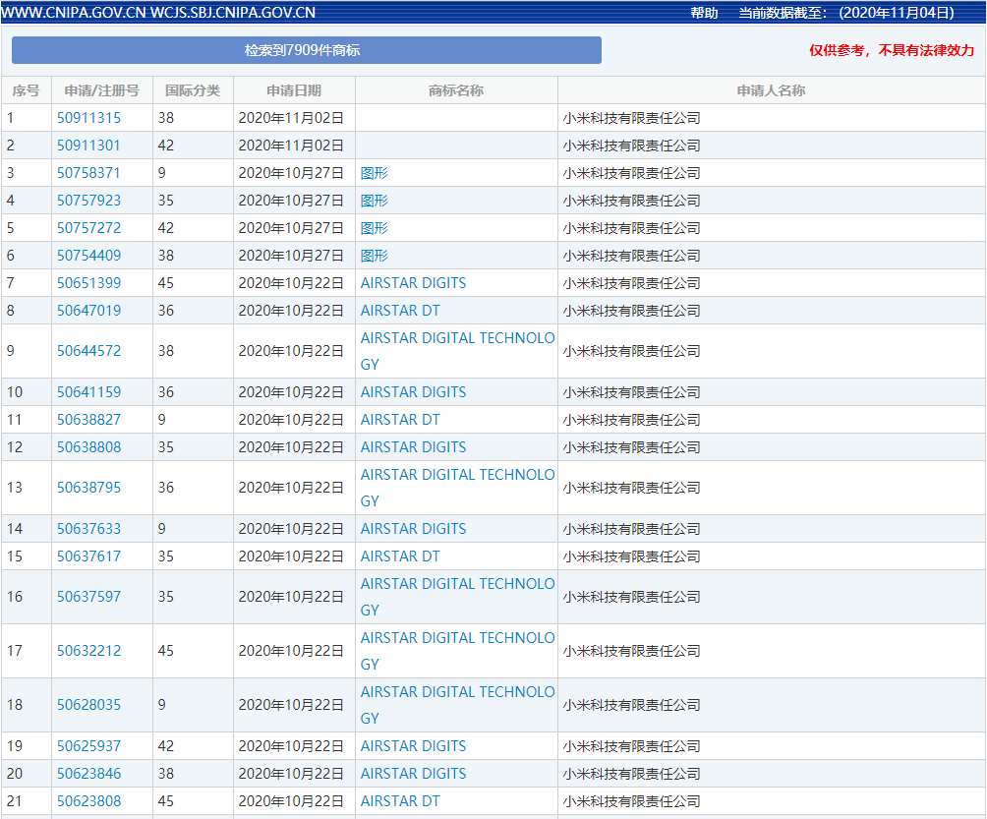Open the 帮助 help link in header
The image size is (987, 819).
point(704,13)
